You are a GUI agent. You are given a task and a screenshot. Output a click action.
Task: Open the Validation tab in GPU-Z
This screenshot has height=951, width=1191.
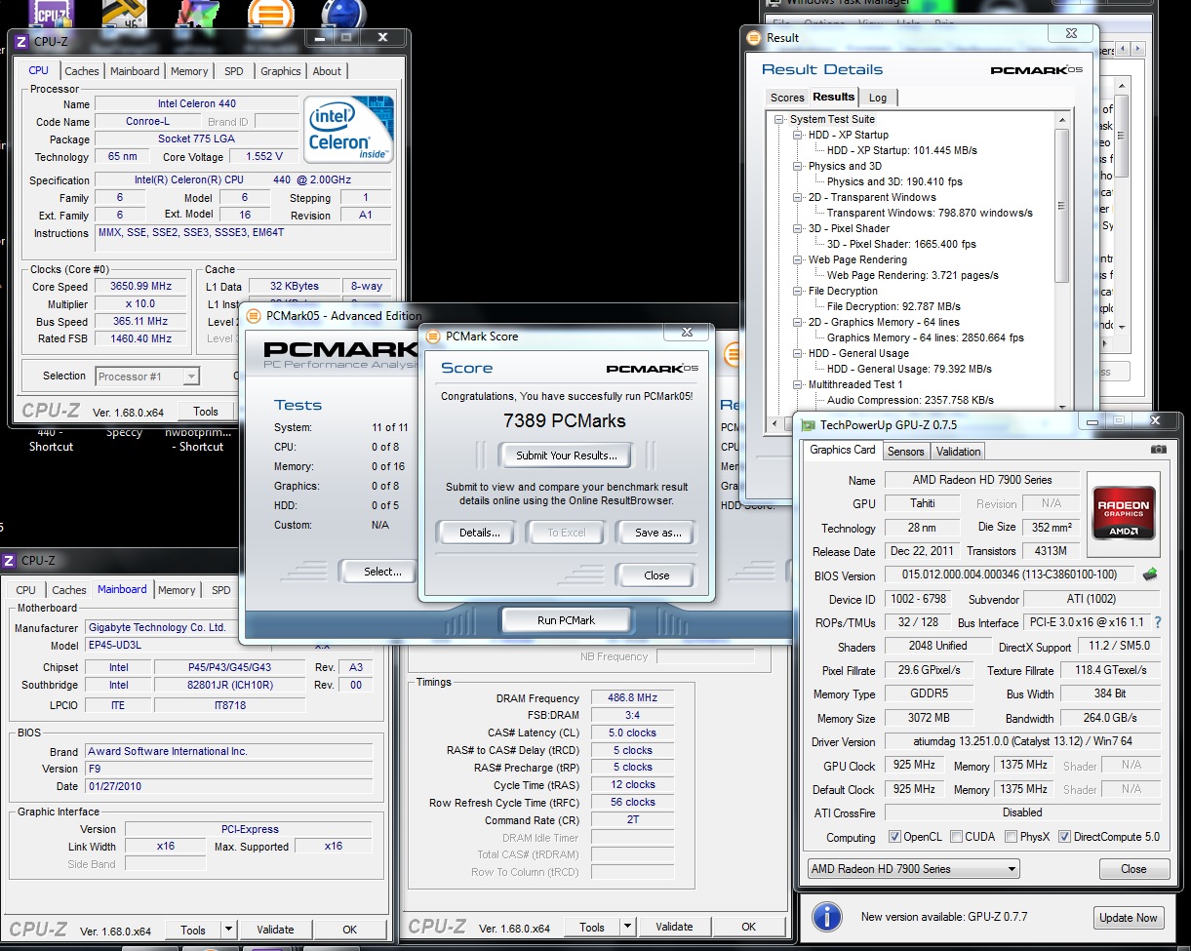click(x=958, y=452)
